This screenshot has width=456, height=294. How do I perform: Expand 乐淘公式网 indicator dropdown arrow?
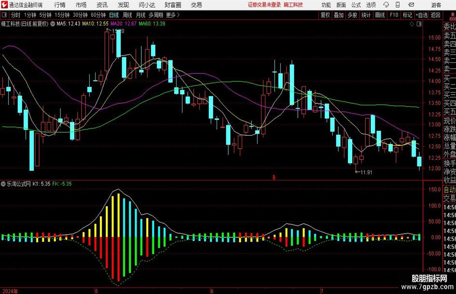tap(3, 184)
